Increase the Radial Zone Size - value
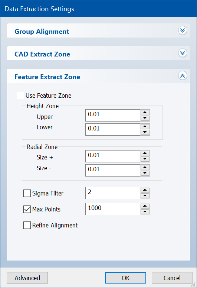Viewport: 197px width, 288px height. [145, 168]
